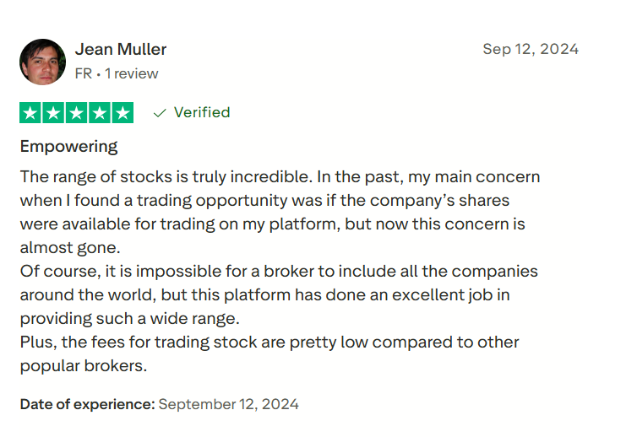Click the first green rating star

click(31, 113)
